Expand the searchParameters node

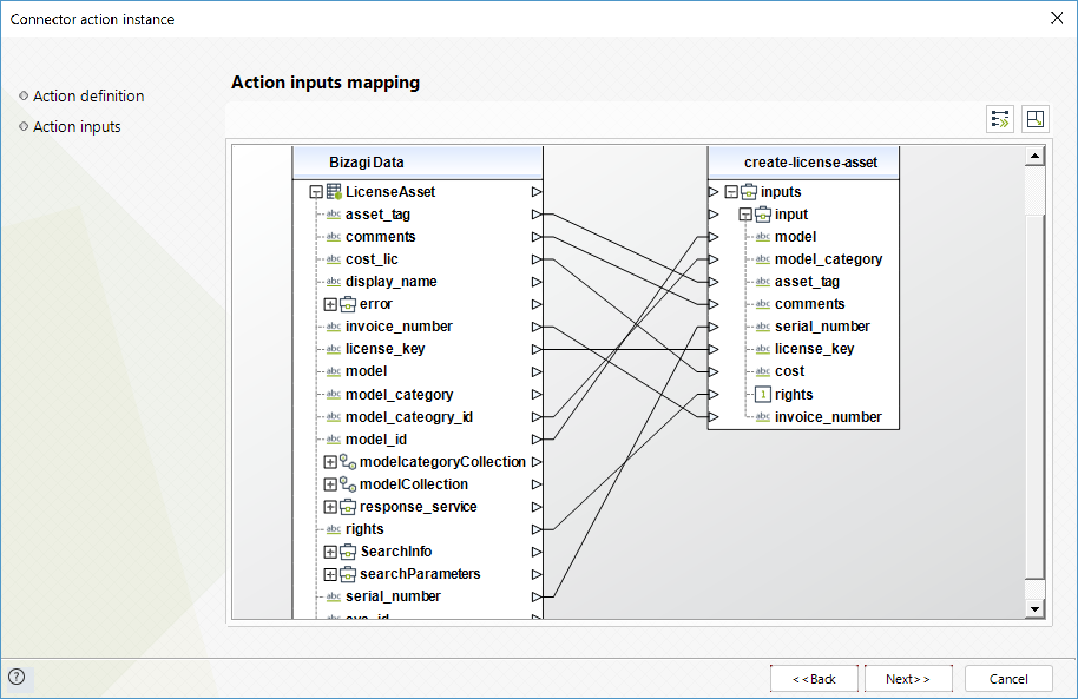tap(330, 575)
